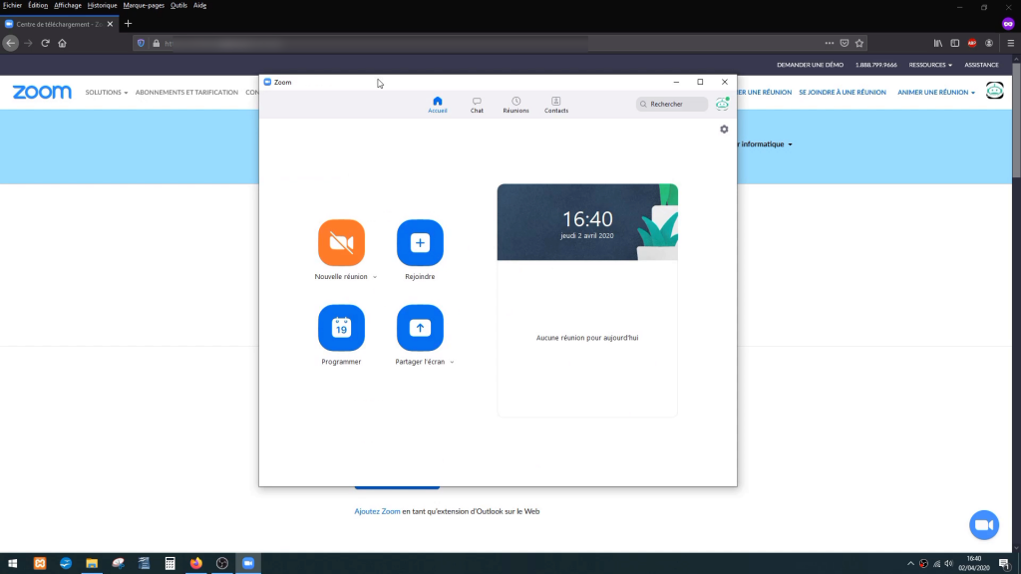Image resolution: width=1021 pixels, height=574 pixels.
Task: Click the private browsing mask icon
Action: tap(1008, 24)
